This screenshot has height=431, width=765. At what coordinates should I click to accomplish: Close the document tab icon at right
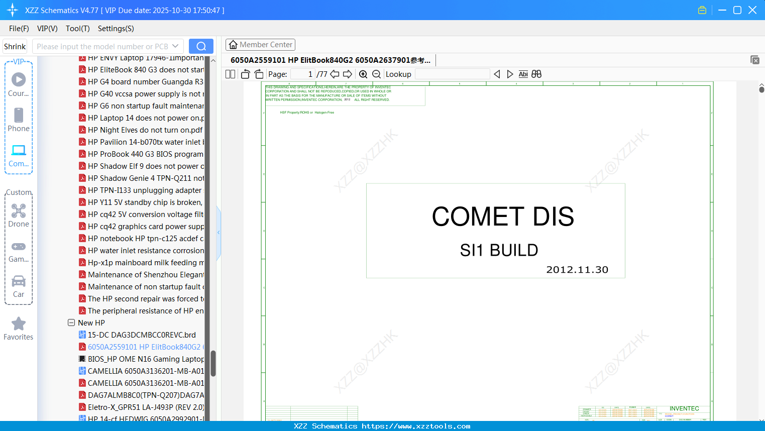(x=755, y=60)
